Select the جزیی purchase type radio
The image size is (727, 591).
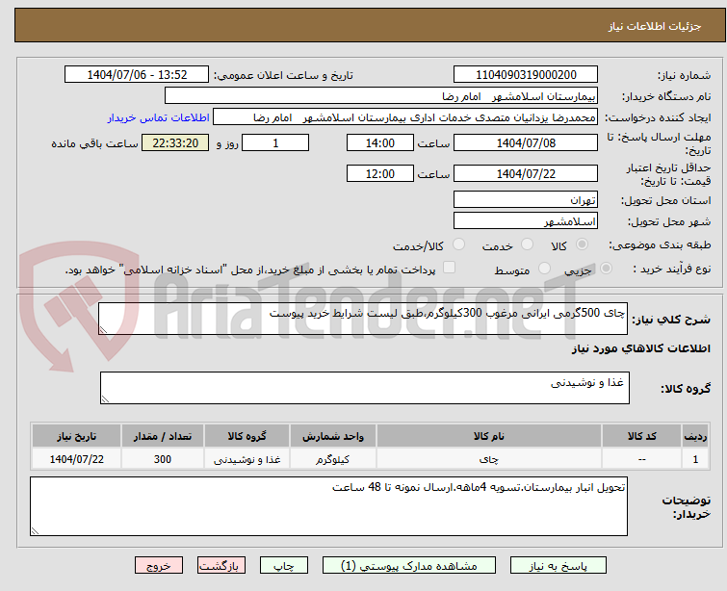pos(606,269)
